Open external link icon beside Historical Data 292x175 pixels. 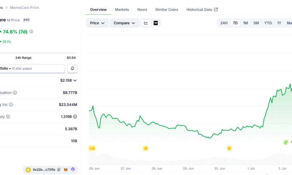tap(216, 10)
